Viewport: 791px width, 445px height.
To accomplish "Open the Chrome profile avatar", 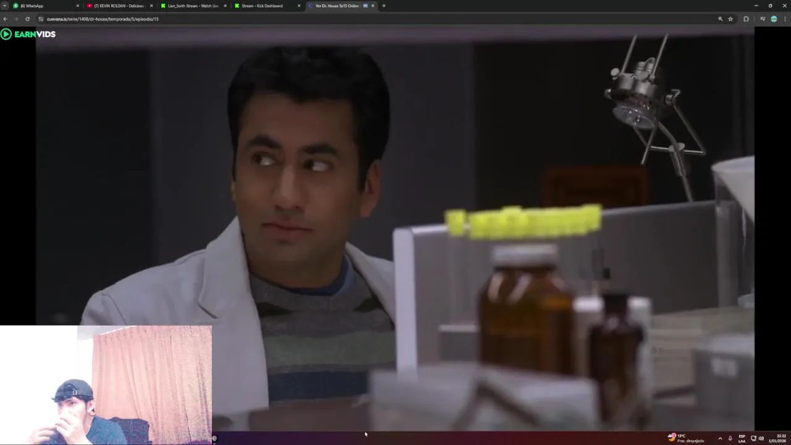I will (x=774, y=19).
